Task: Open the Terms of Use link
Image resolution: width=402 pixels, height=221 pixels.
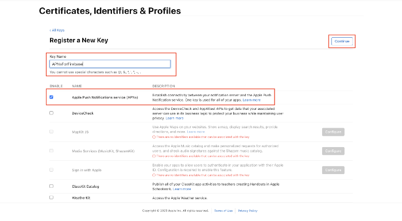Action: [x=223, y=211]
